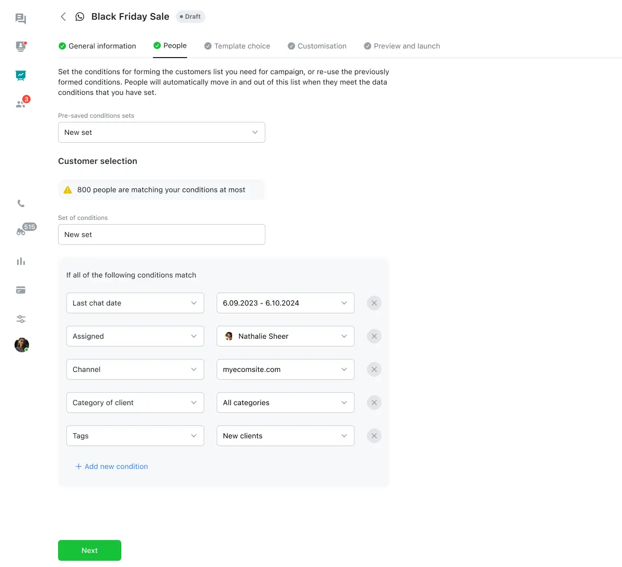The height and width of the screenshot is (567, 622).
Task: Open the bar chart statistics icon
Action: pyautogui.click(x=21, y=261)
